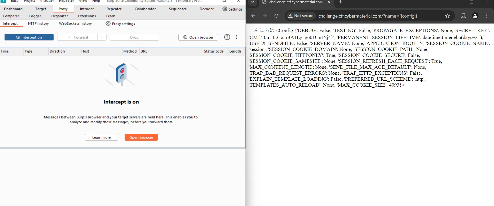Image resolution: width=494 pixels, height=206 pixels.
Task: Switch to the WebSockets history tab
Action: 75,24
